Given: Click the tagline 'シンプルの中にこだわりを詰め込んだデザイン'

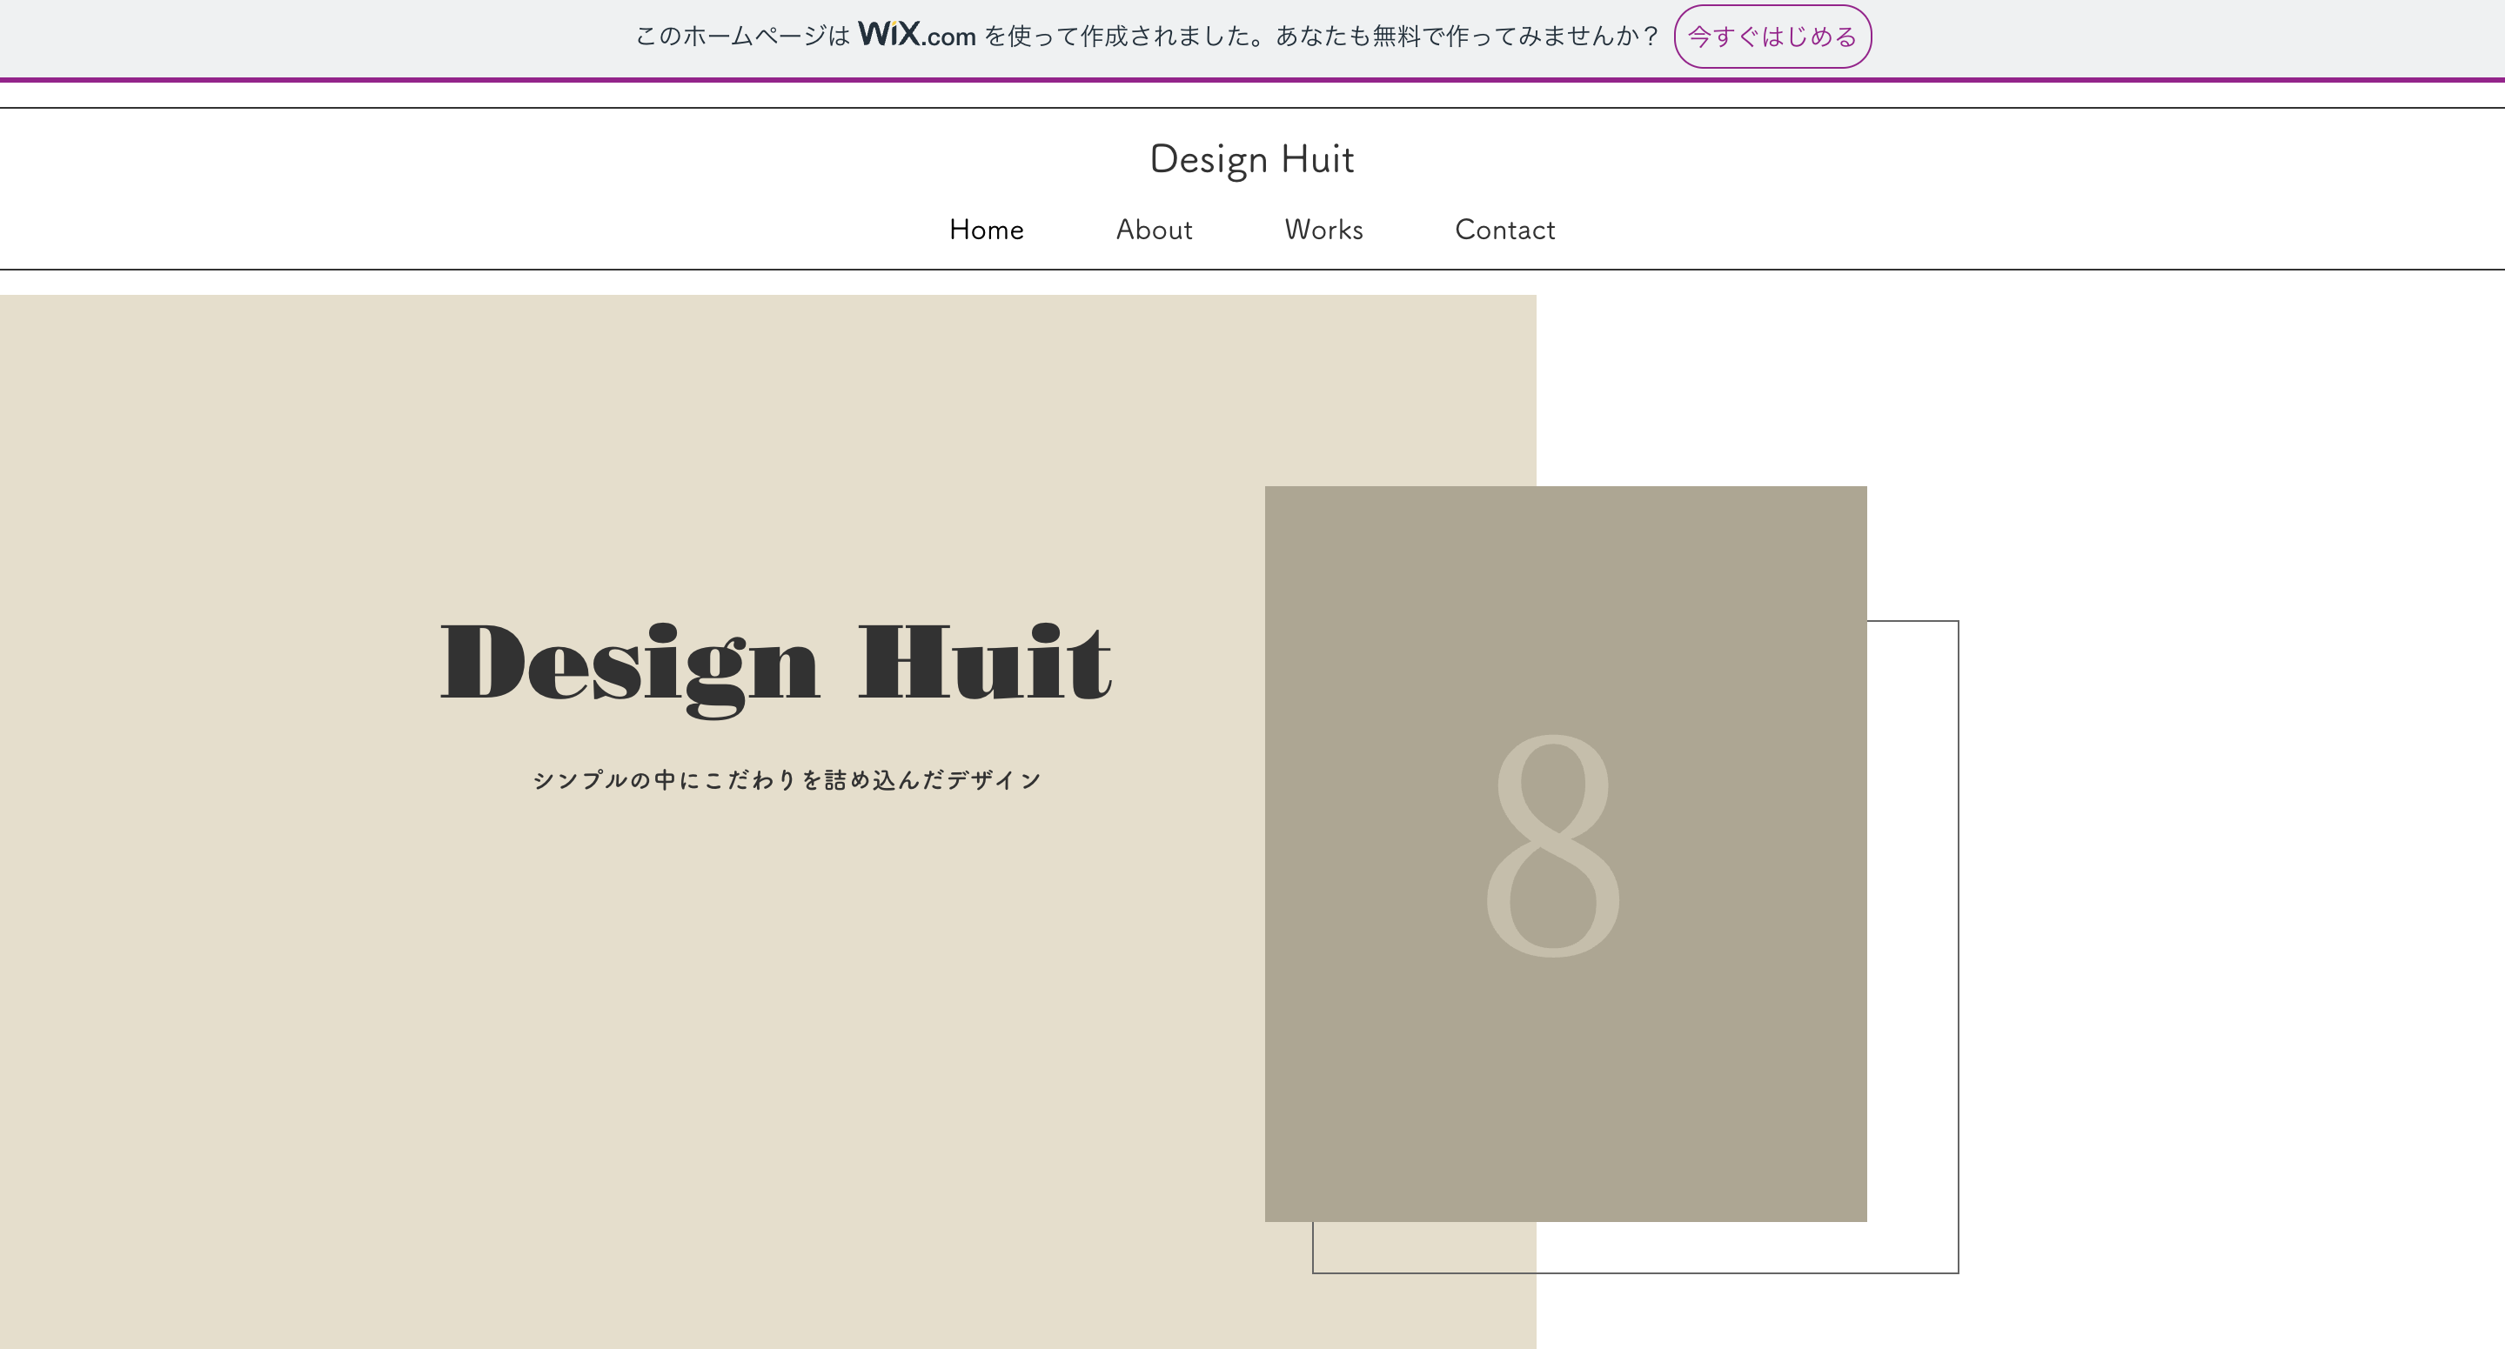Looking at the screenshot, I should [787, 780].
